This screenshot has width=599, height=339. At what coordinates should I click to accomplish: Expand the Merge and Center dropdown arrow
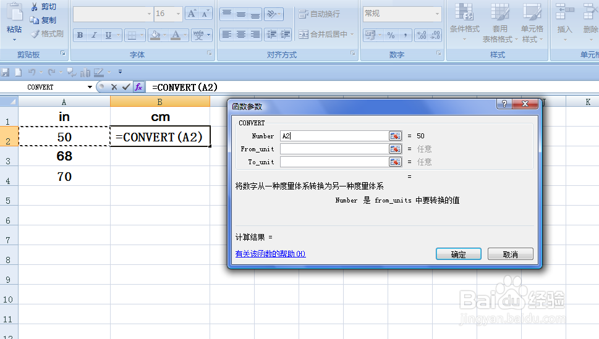(x=352, y=35)
